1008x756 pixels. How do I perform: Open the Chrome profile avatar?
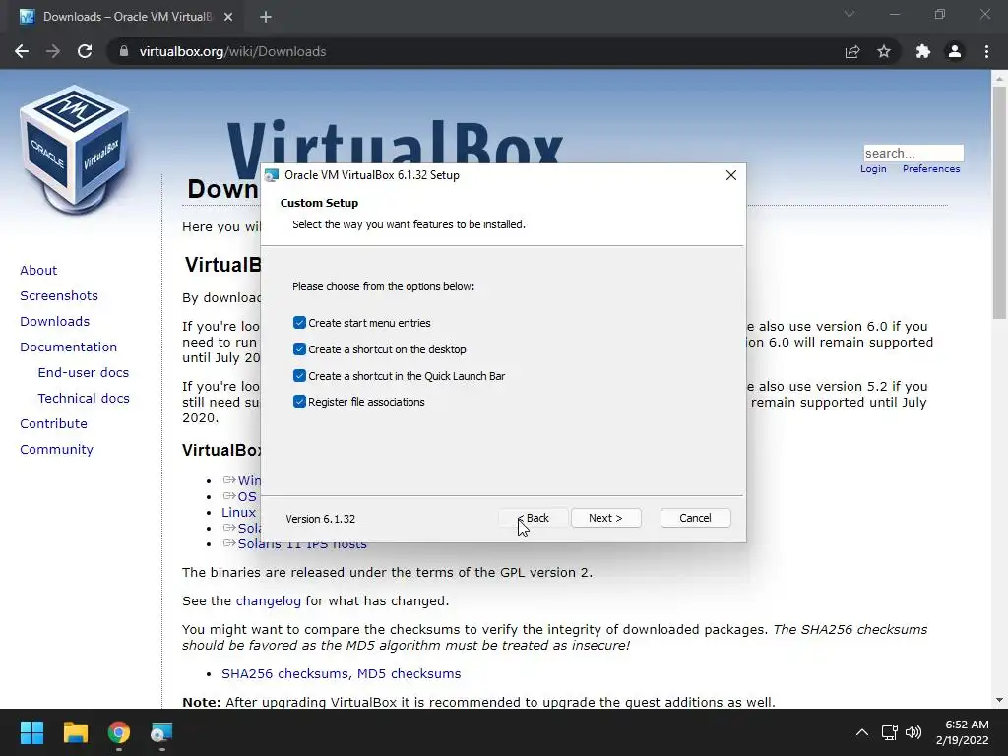(x=955, y=51)
